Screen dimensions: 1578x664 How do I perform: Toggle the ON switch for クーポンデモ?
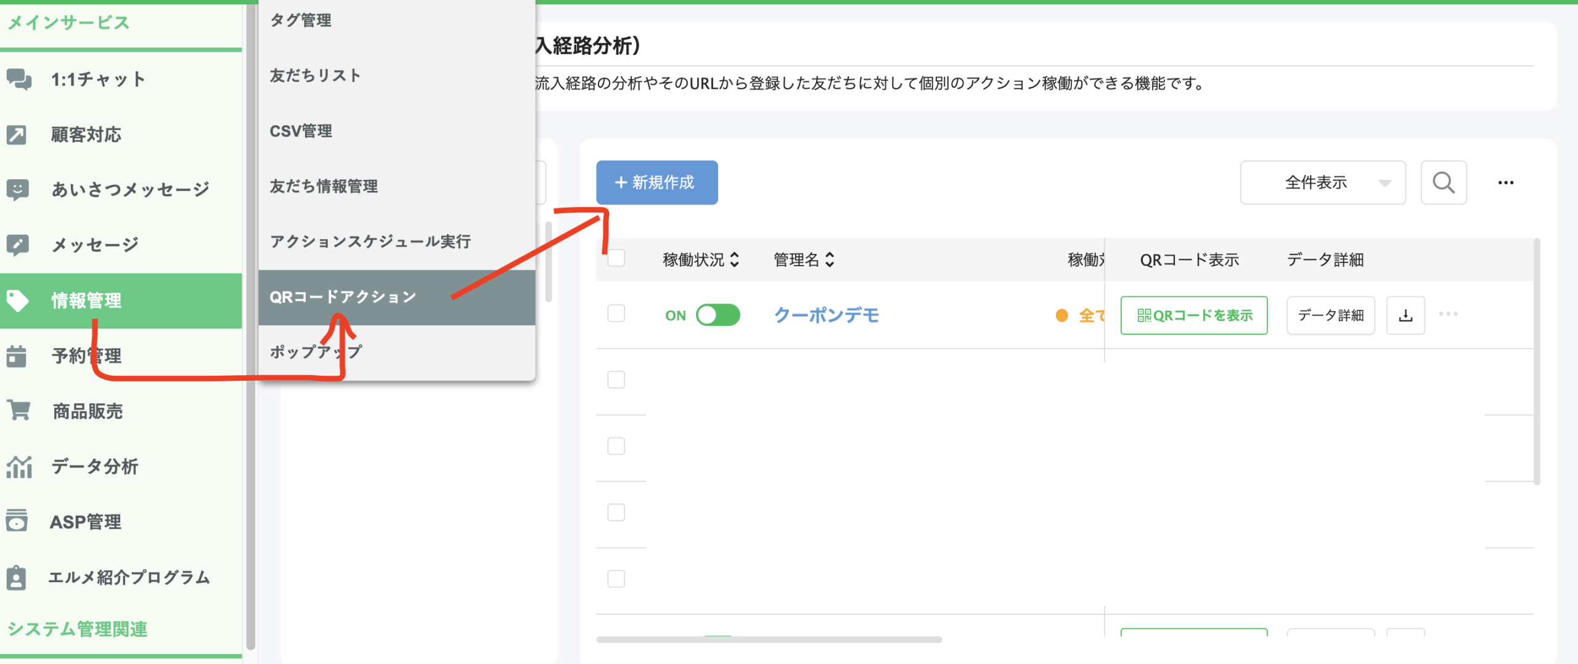pos(717,315)
